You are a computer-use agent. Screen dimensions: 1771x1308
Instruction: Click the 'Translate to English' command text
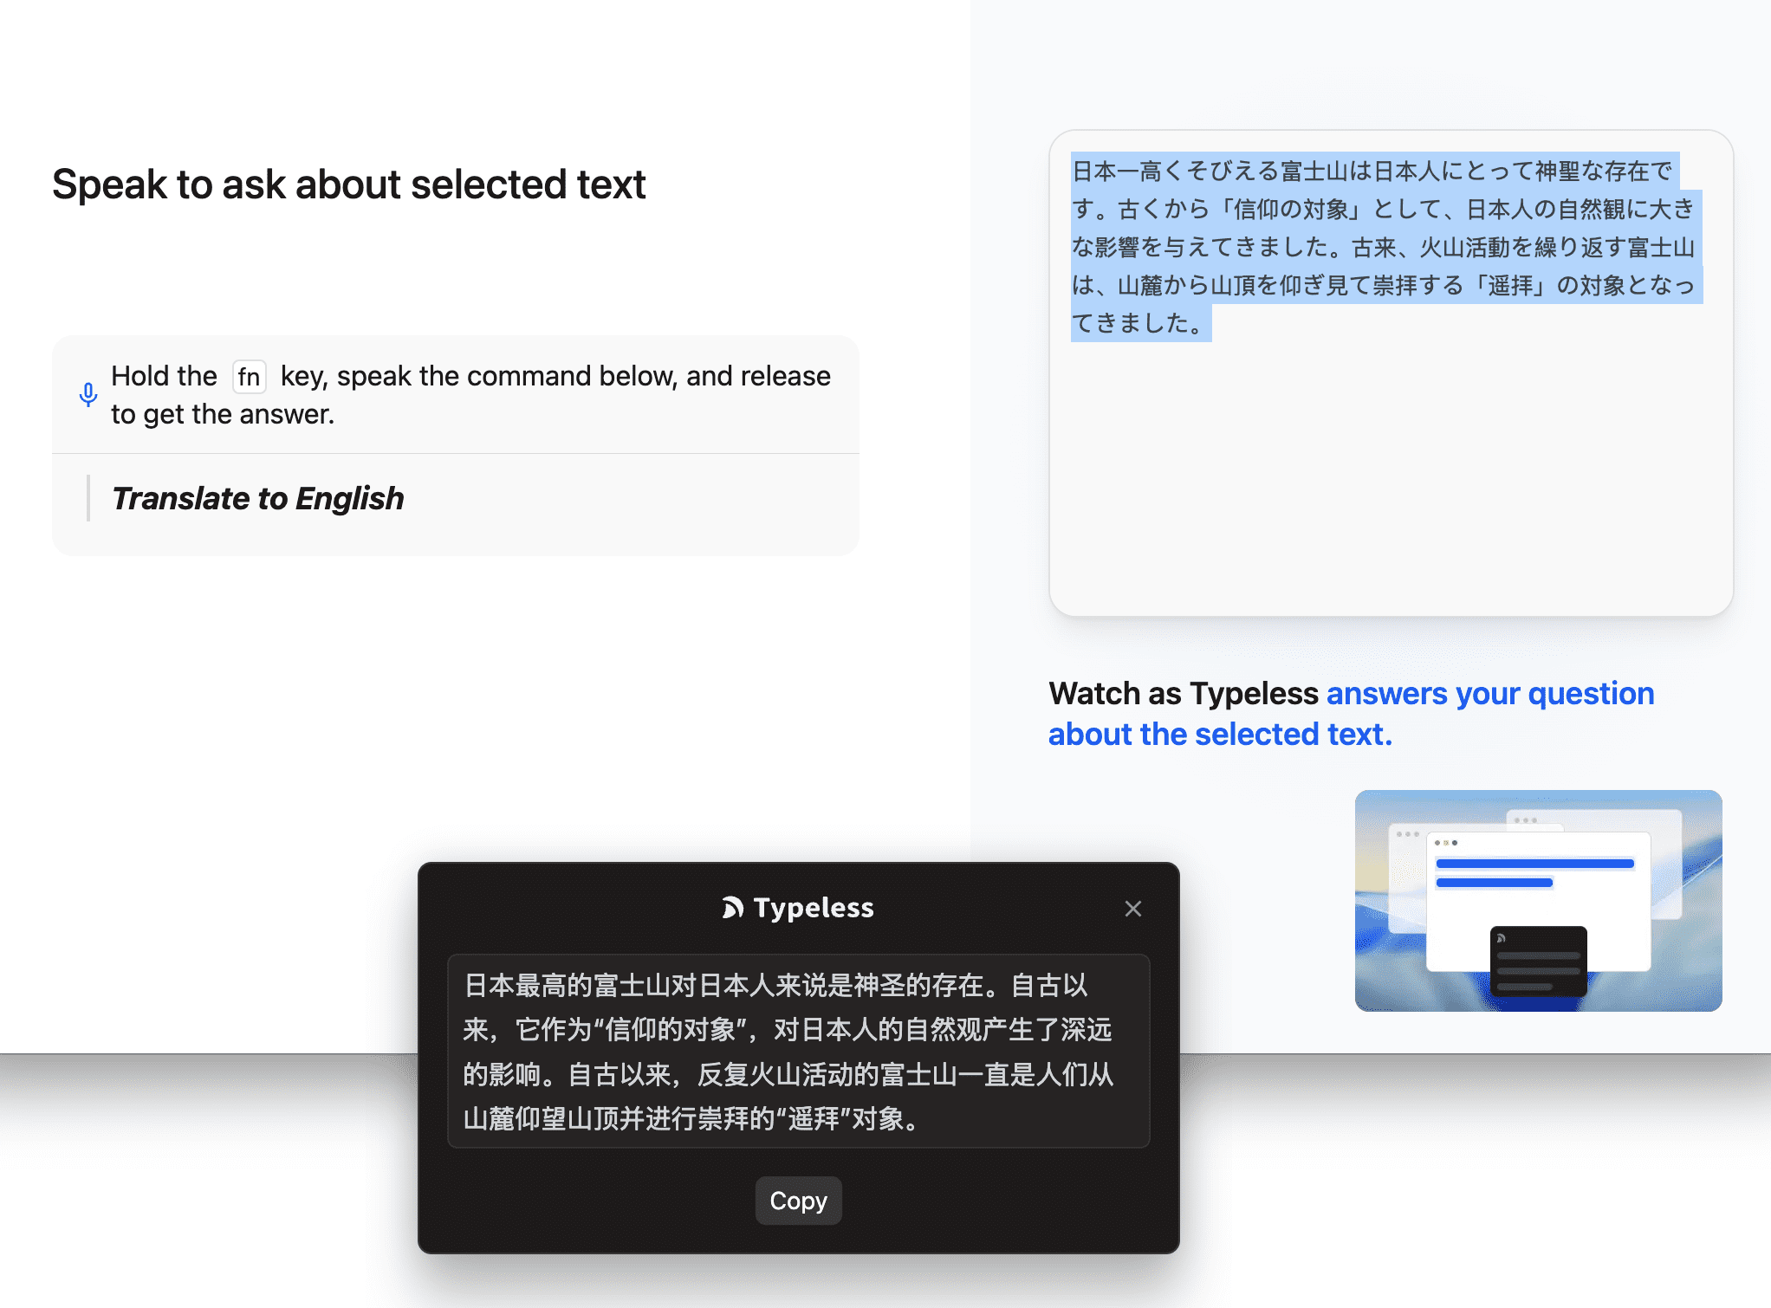pos(257,499)
